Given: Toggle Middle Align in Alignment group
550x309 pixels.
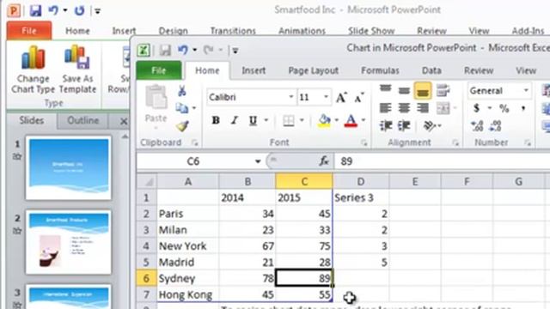Looking at the screenshot, I should [404, 90].
